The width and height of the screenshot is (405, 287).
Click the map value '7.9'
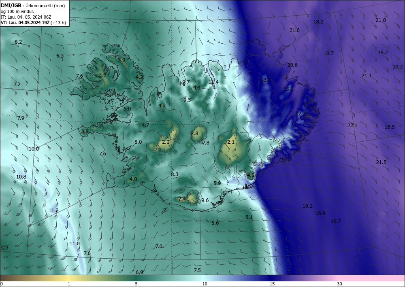point(21,118)
